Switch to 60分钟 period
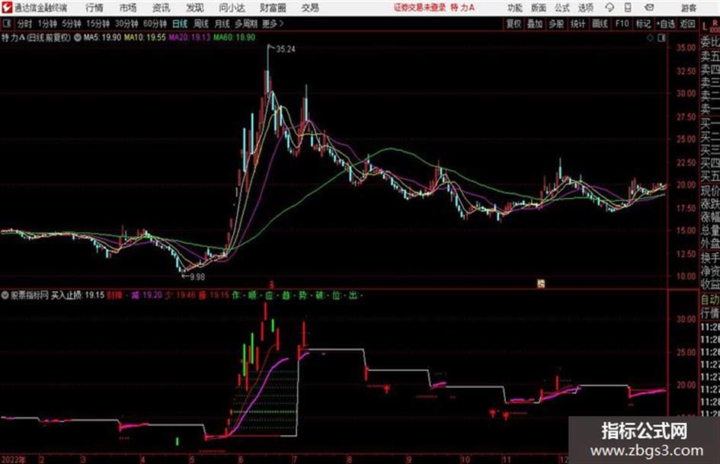This screenshot has width=720, height=464. (155, 24)
